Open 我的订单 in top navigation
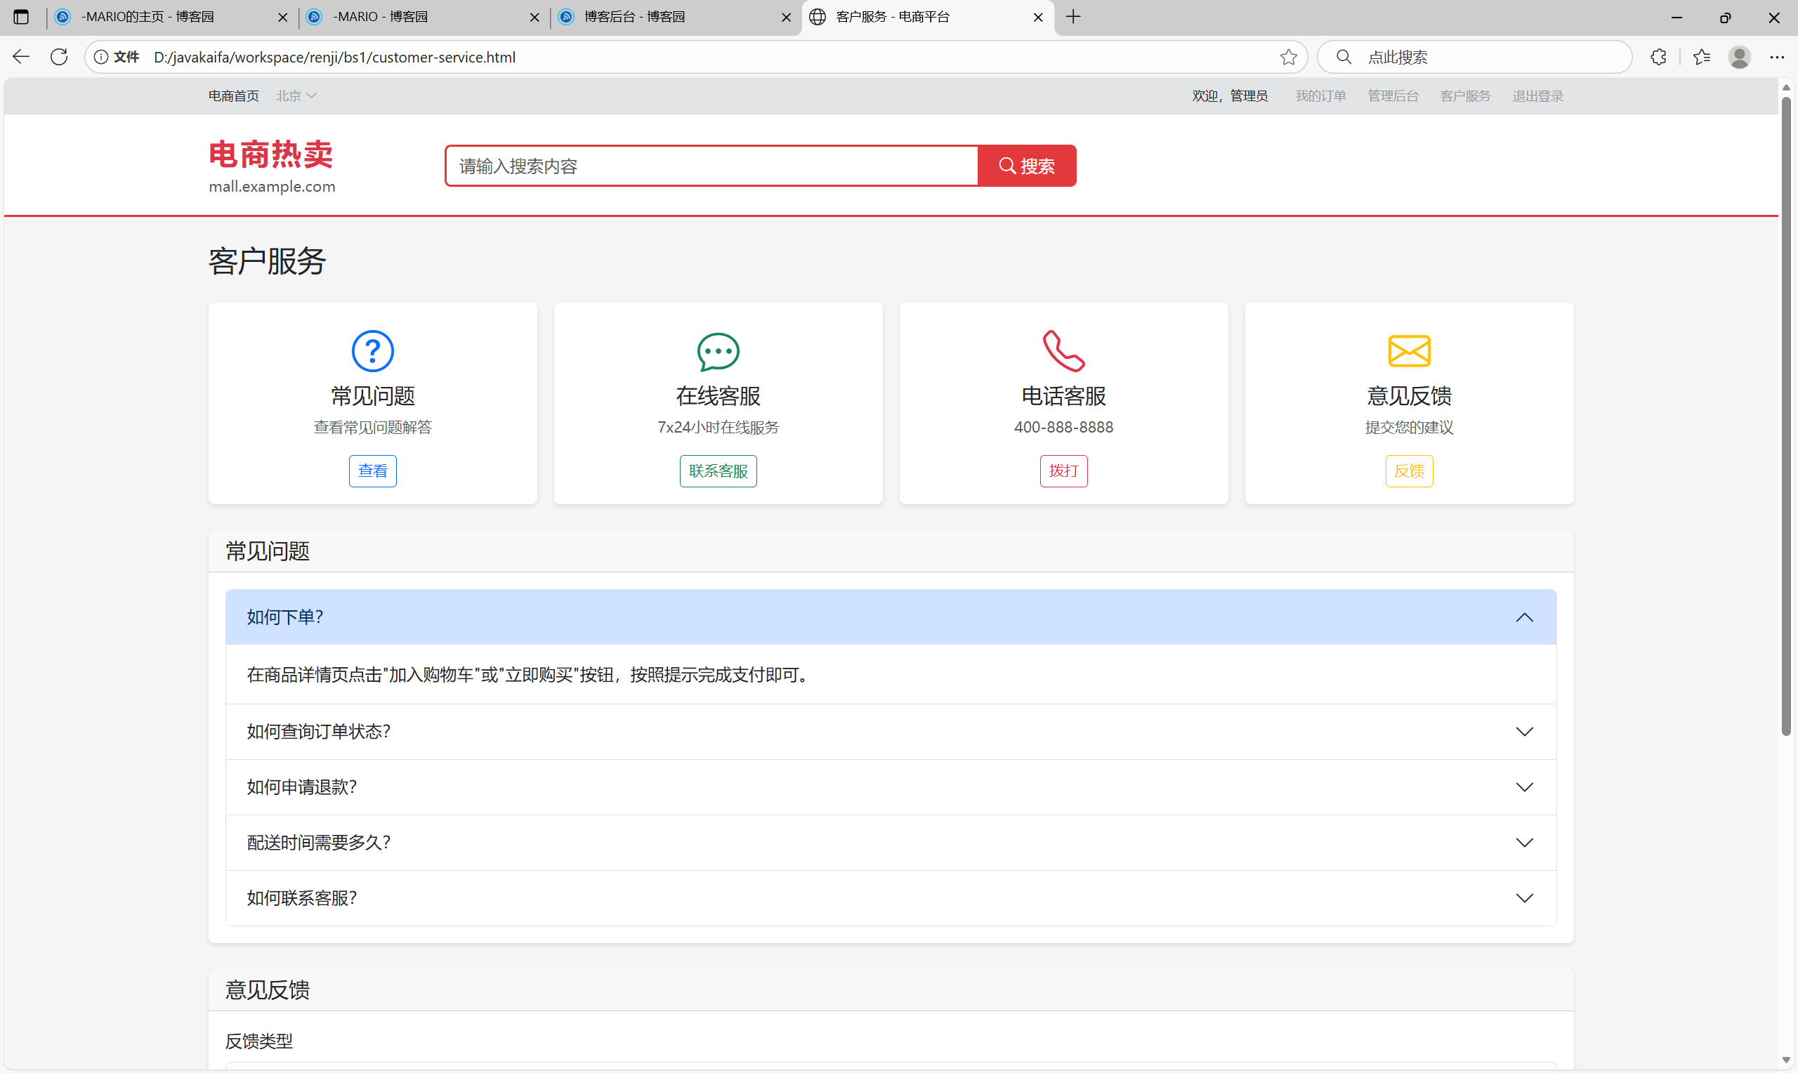This screenshot has width=1798, height=1073. [x=1320, y=96]
